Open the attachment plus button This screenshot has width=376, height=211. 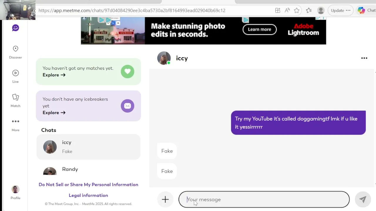(x=165, y=200)
